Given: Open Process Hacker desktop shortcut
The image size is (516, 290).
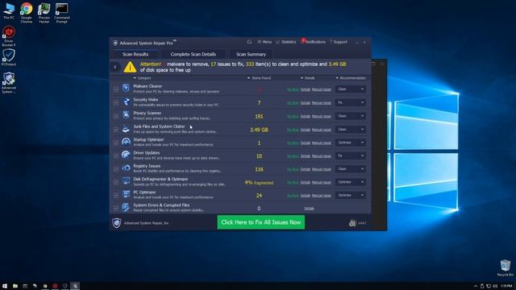Looking at the screenshot, I should (44, 13).
